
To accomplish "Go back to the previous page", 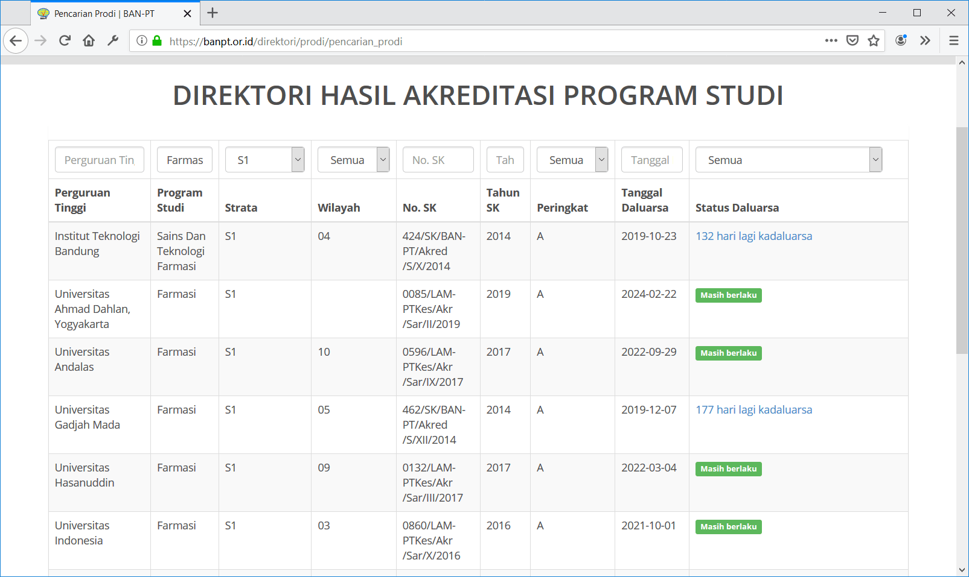I will 16,41.
